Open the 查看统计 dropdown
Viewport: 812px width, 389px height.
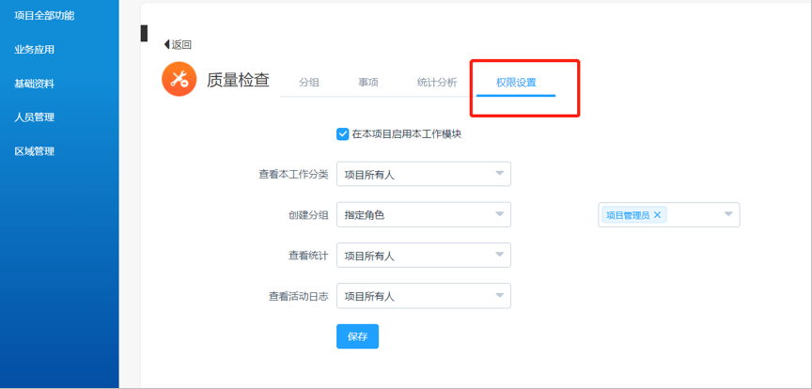point(424,256)
